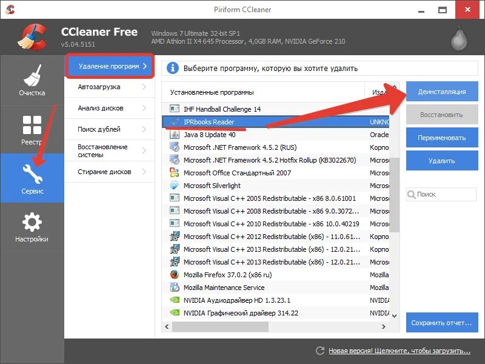Select the Visual C++ 2010 Redistributable row
The image size is (485, 364).
pyautogui.click(x=275, y=223)
